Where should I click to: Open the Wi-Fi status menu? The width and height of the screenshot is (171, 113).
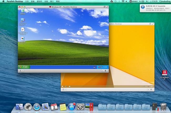point(123,1)
